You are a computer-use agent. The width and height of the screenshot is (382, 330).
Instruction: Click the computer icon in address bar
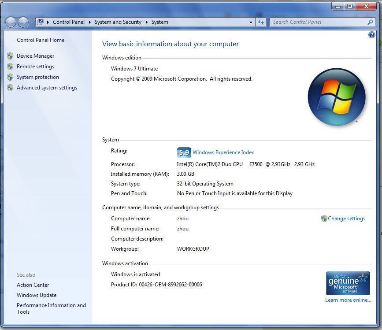[41, 22]
